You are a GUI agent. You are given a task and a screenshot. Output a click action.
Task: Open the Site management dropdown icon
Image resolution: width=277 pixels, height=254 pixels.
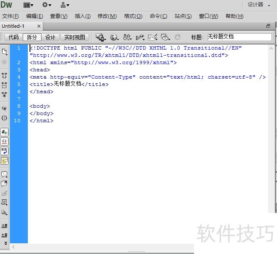point(65,5)
